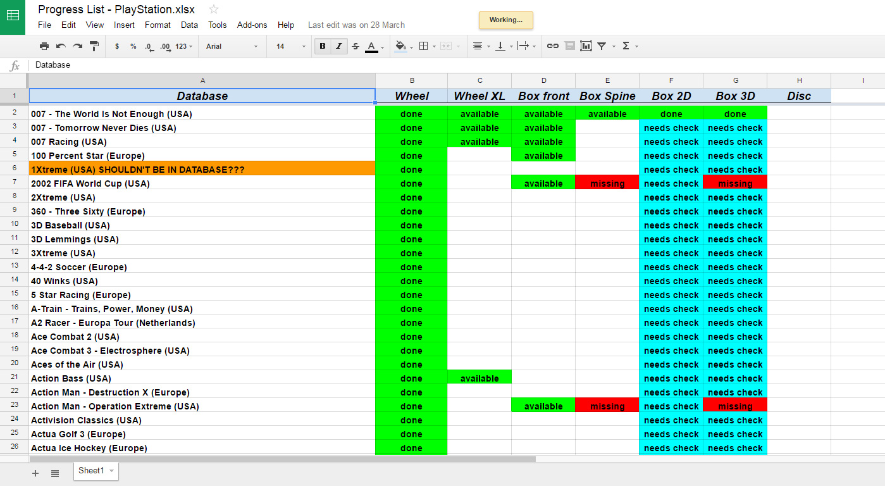Select available cell in Action Bass row

(480, 378)
